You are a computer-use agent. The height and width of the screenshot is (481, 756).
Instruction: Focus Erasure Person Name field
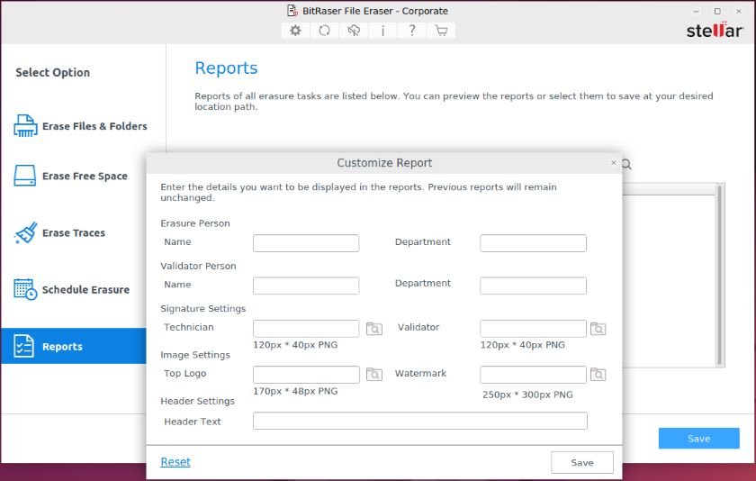(306, 243)
